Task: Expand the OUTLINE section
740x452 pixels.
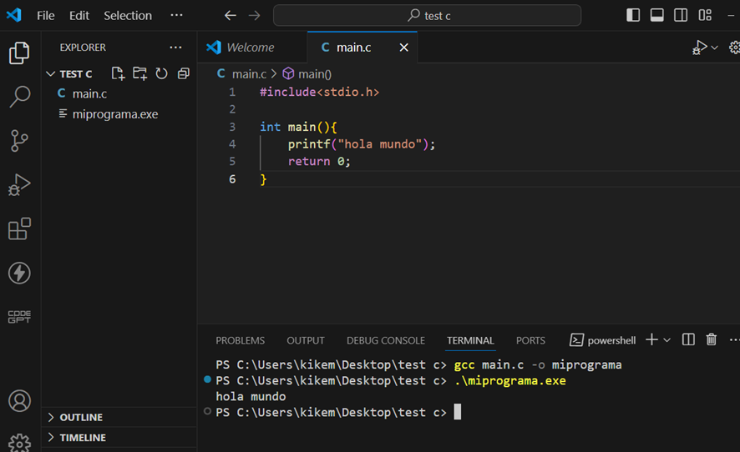Action: tap(81, 417)
